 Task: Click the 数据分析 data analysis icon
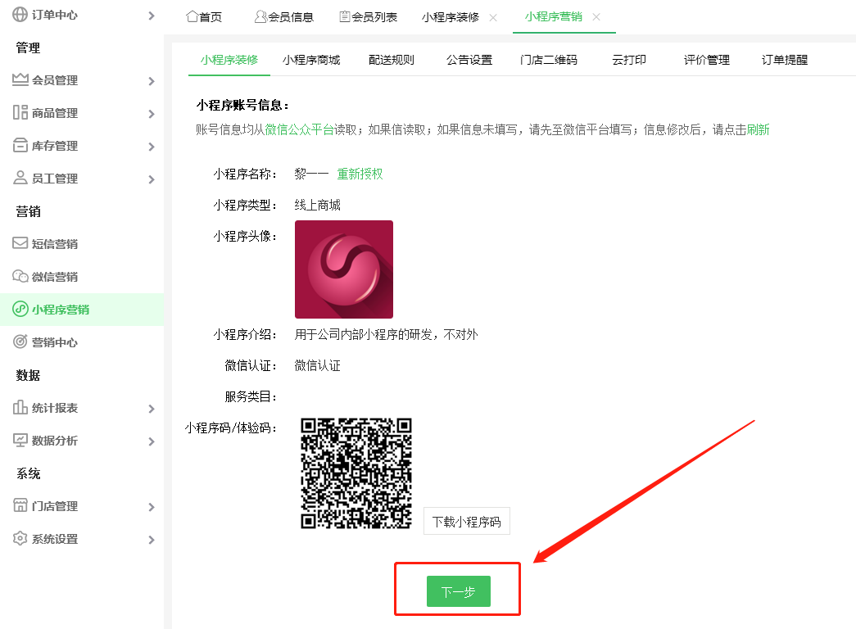click(20, 441)
